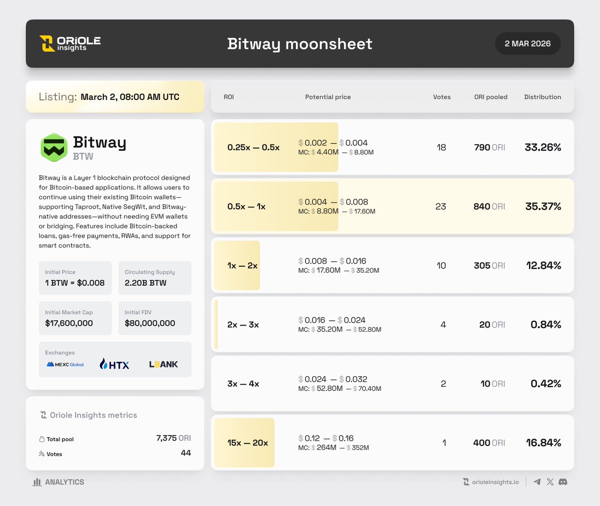Click the 400 ORI pooled value
This screenshot has width=600, height=506.
[x=489, y=443]
